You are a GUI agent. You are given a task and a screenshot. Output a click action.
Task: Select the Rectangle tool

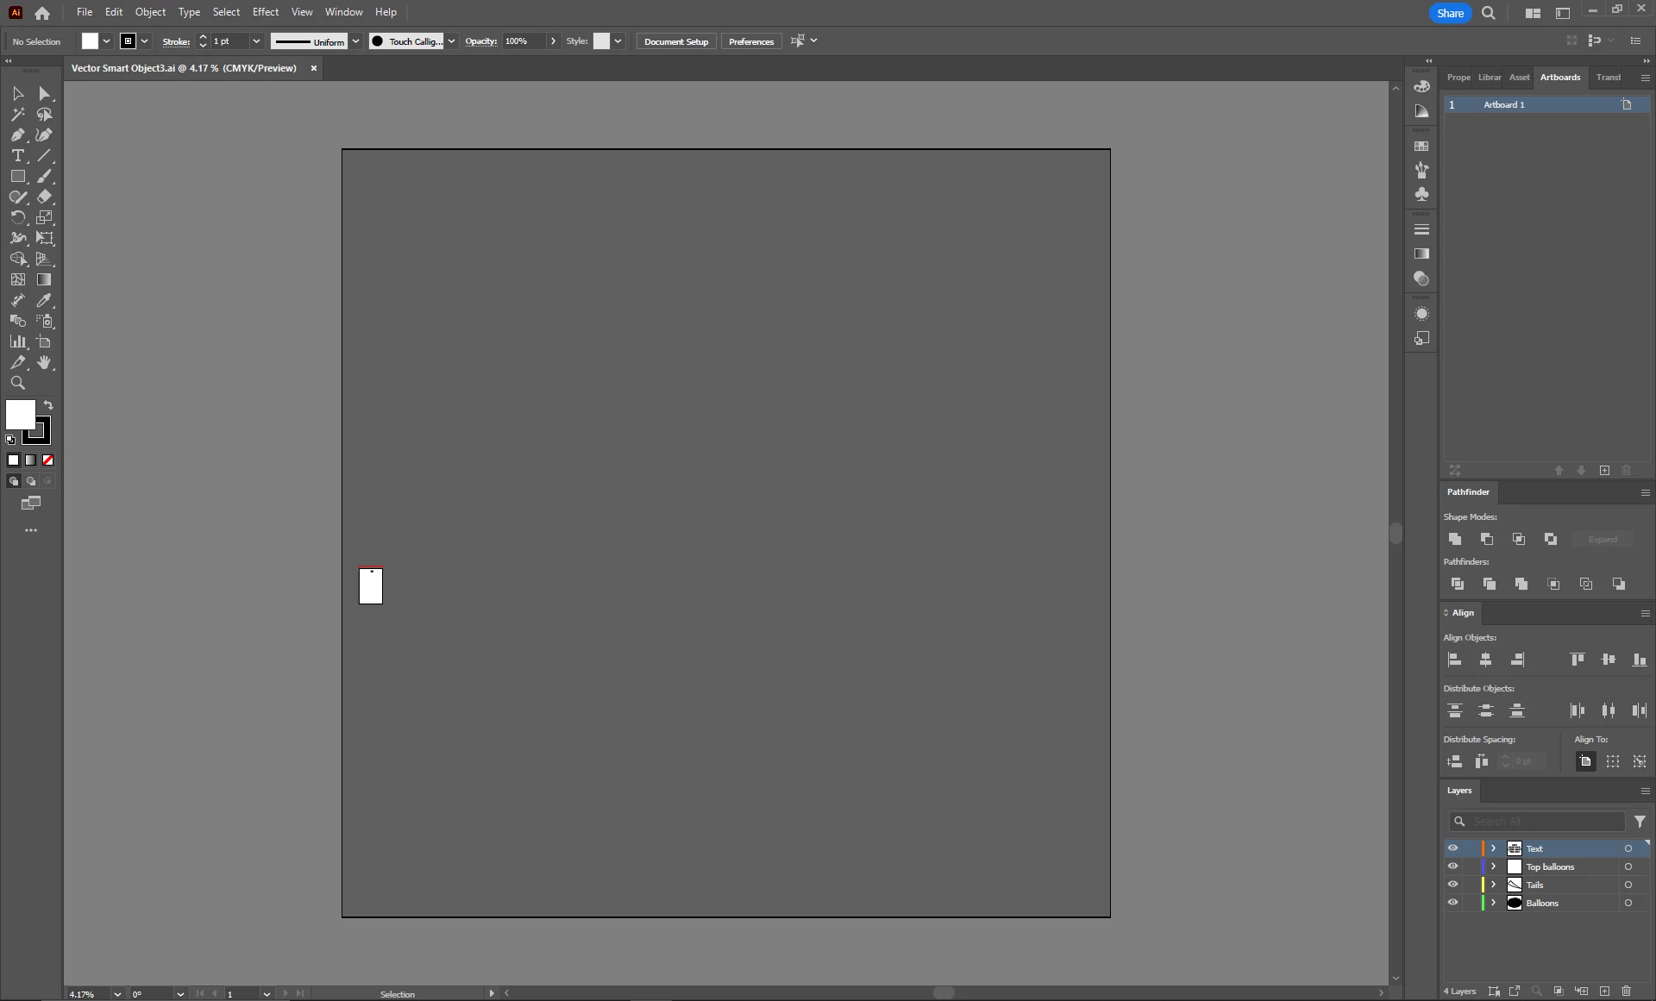pyautogui.click(x=17, y=176)
